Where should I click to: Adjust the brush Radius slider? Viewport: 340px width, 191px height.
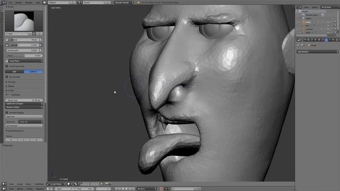[24, 40]
